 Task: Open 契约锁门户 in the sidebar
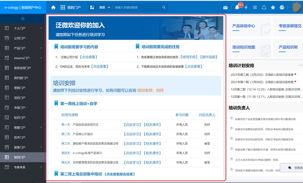[23, 78]
